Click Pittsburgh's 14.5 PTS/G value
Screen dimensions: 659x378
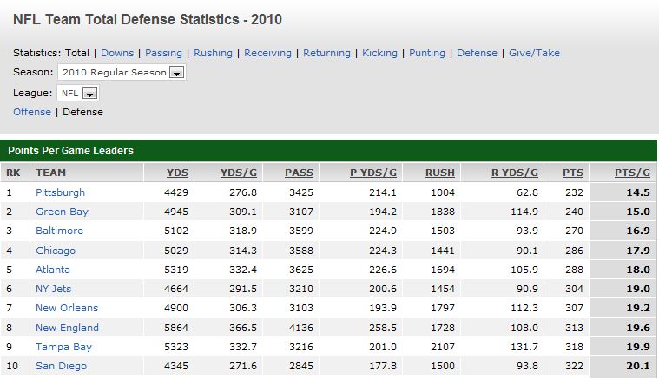tap(638, 192)
